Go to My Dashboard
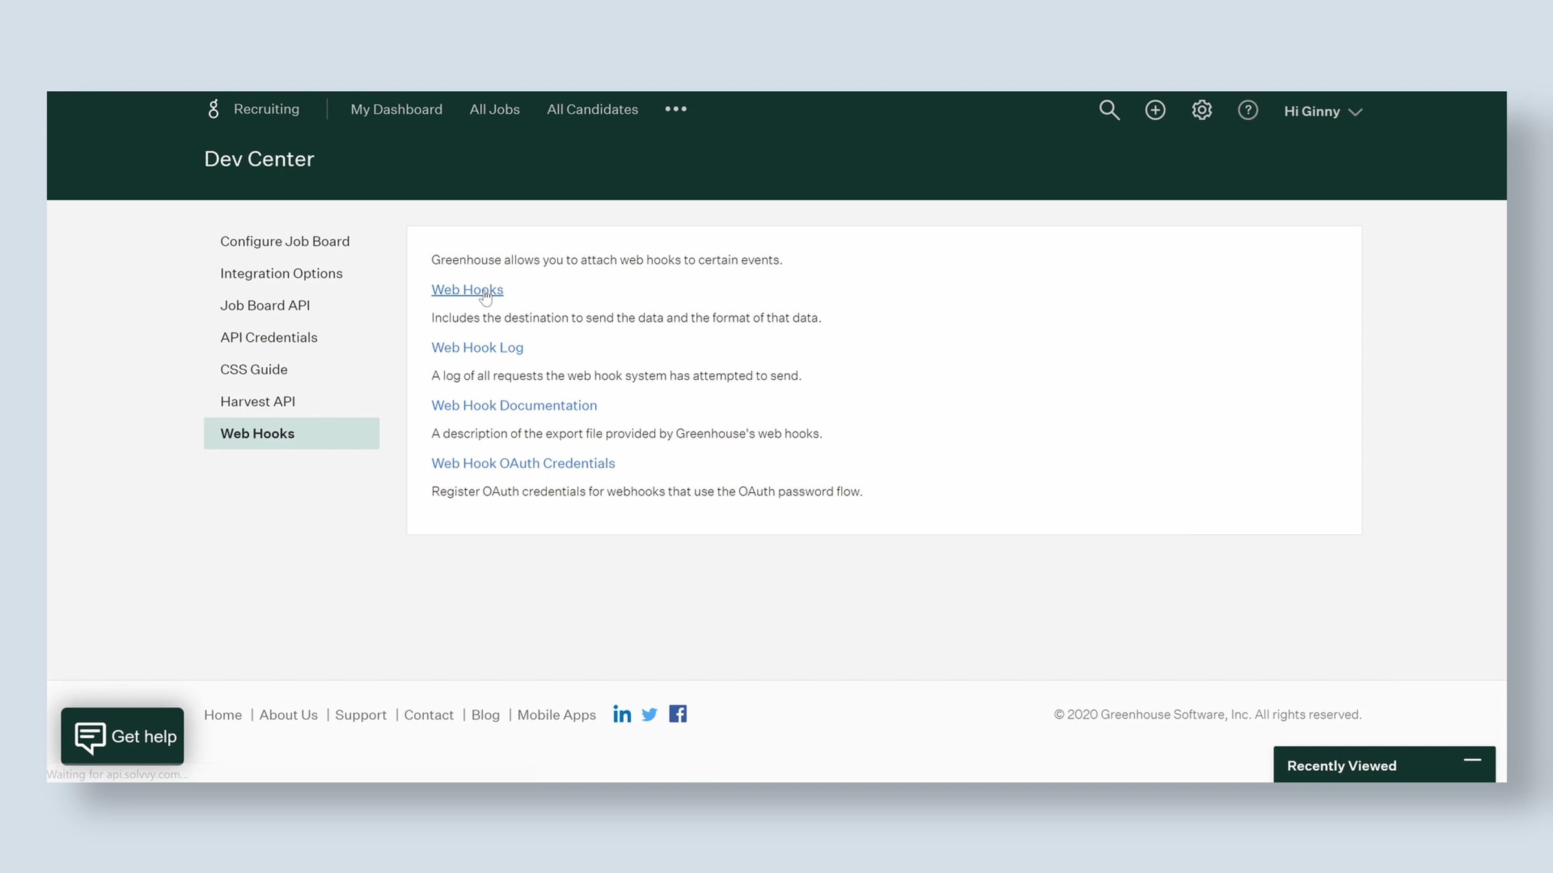 396,109
